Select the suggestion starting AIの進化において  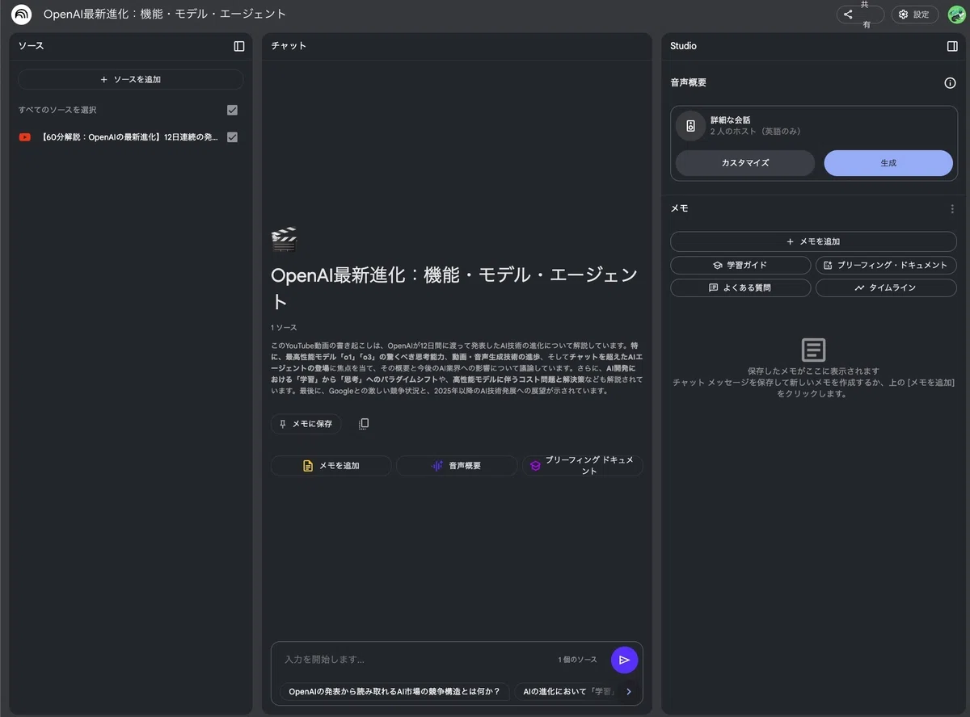(567, 691)
